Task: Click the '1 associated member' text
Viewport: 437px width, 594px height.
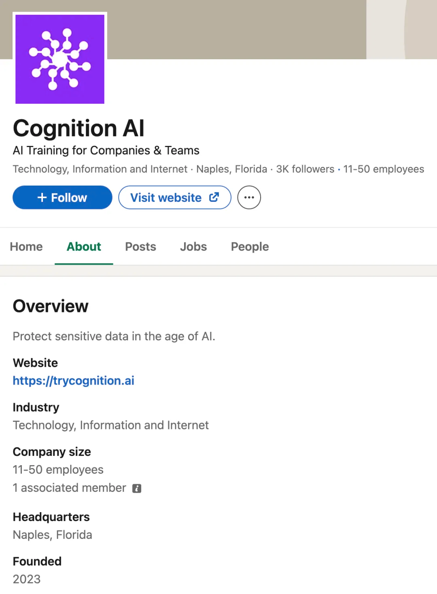Action: (x=69, y=488)
